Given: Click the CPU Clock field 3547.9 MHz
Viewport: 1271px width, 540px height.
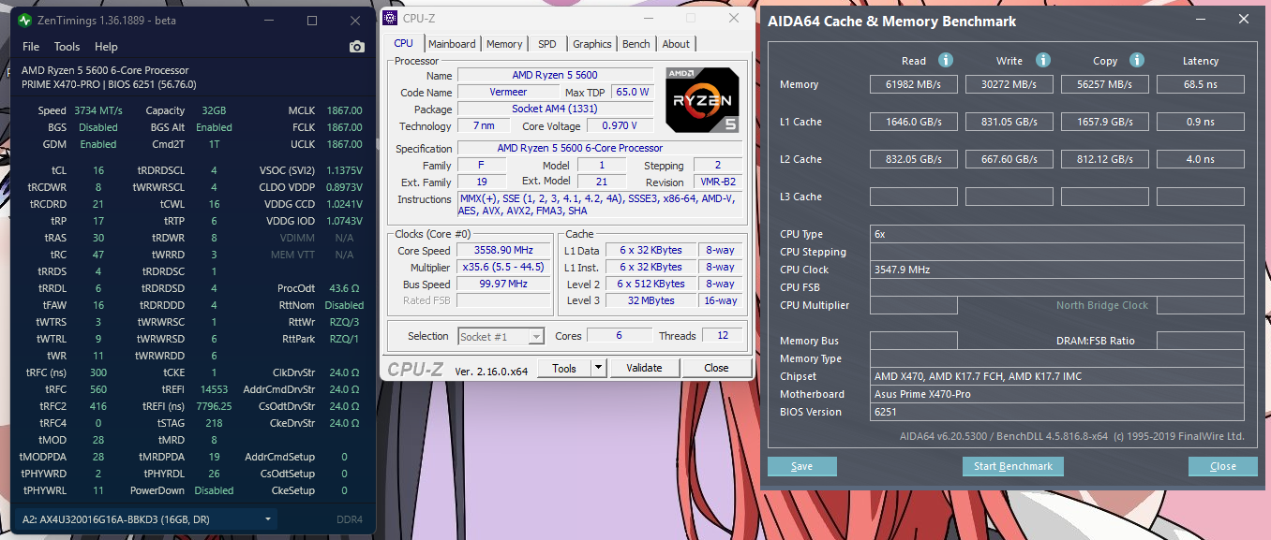Looking at the screenshot, I should pos(1057,270).
